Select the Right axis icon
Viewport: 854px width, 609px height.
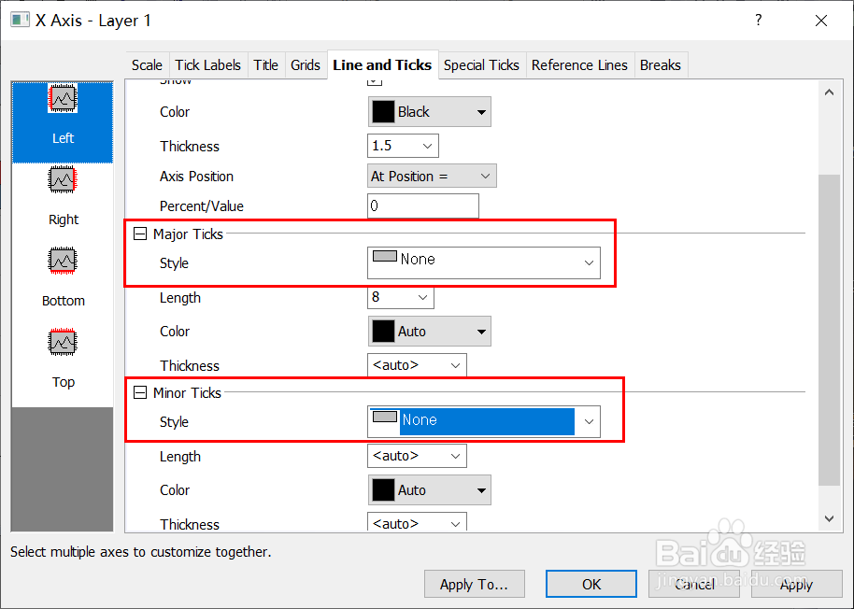point(63,180)
